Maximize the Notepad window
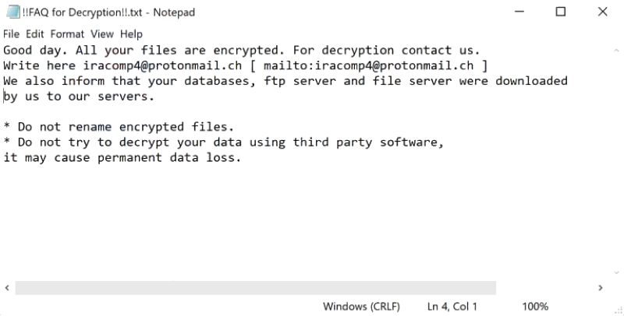The height and width of the screenshot is (316, 624). click(x=560, y=12)
